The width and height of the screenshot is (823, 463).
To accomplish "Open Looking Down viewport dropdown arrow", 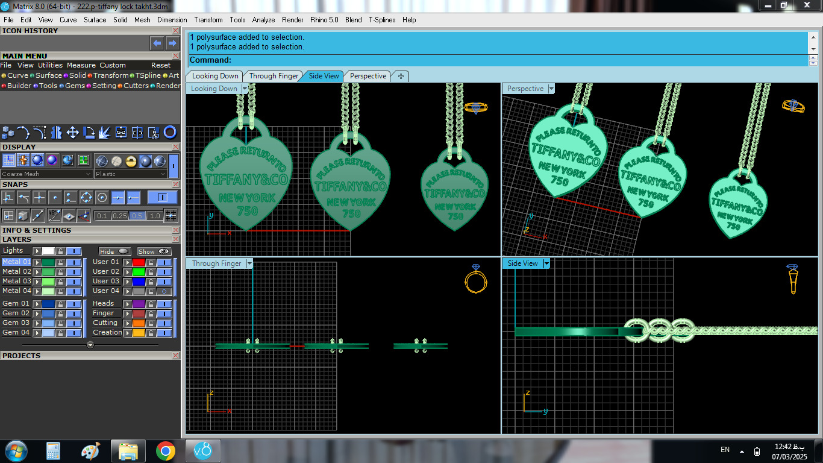I will tap(245, 89).
